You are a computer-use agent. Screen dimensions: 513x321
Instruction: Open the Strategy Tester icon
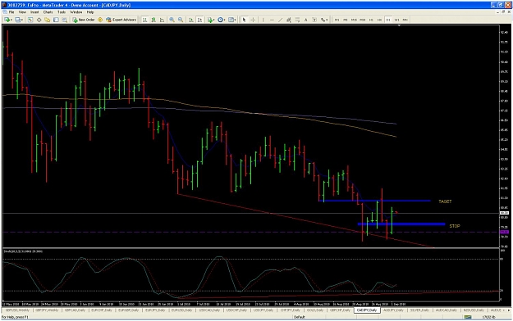tap(65, 20)
